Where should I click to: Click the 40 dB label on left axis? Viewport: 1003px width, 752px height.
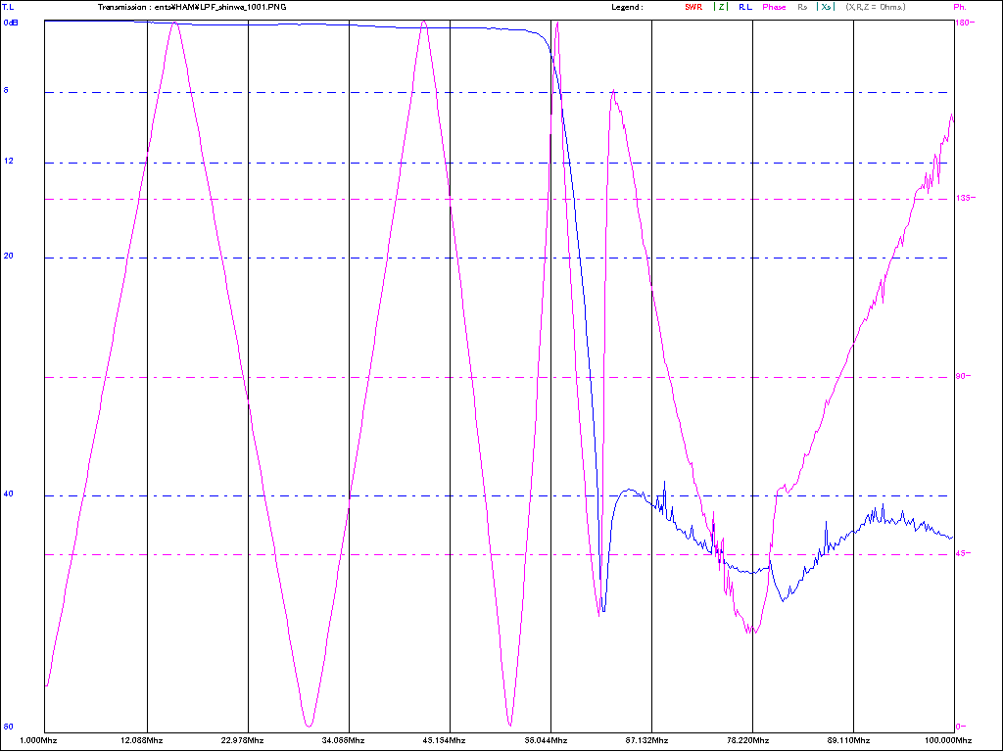click(x=8, y=494)
